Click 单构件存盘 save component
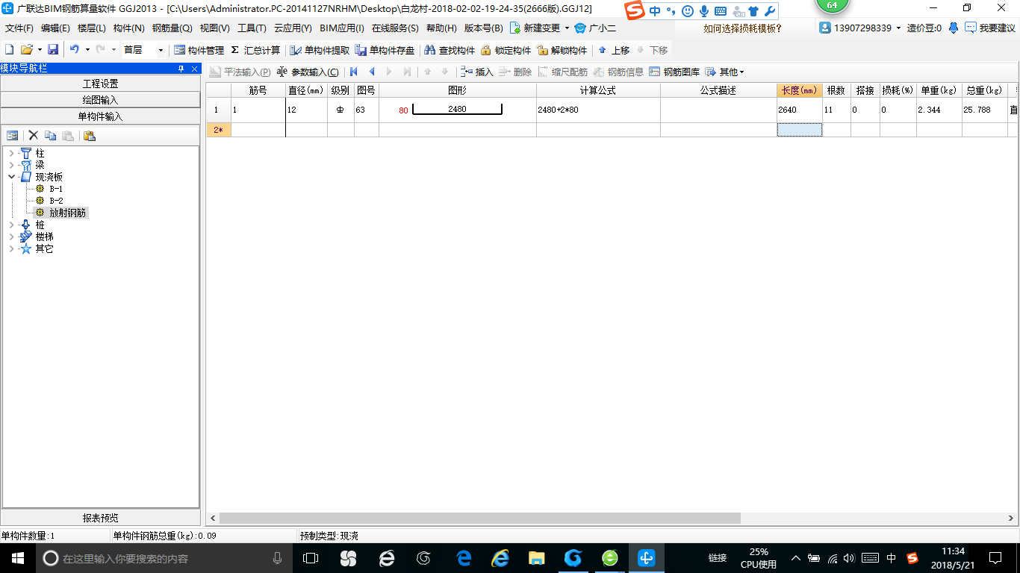Viewport: 1020px width, 573px height. (385, 50)
